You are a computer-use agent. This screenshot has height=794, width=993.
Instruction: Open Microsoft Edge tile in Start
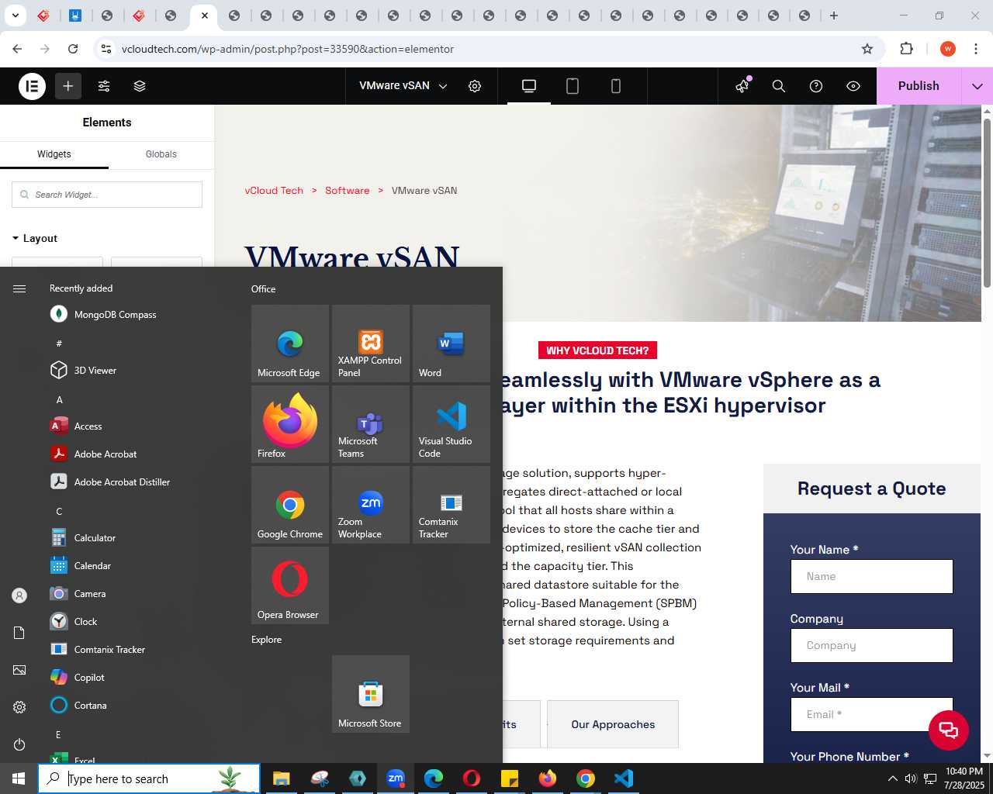click(x=290, y=343)
